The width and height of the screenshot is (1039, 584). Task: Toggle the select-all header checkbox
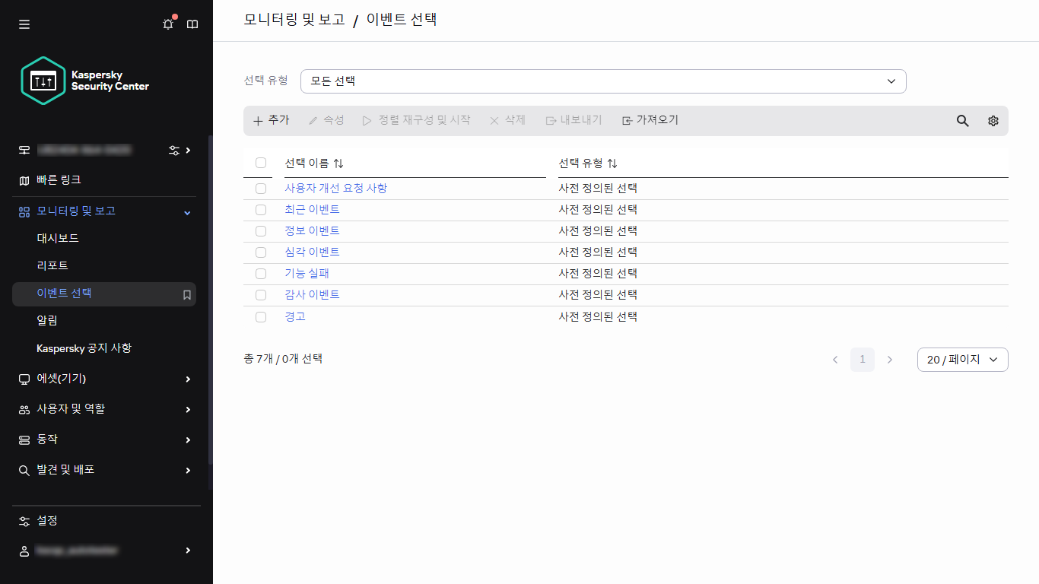coord(261,163)
